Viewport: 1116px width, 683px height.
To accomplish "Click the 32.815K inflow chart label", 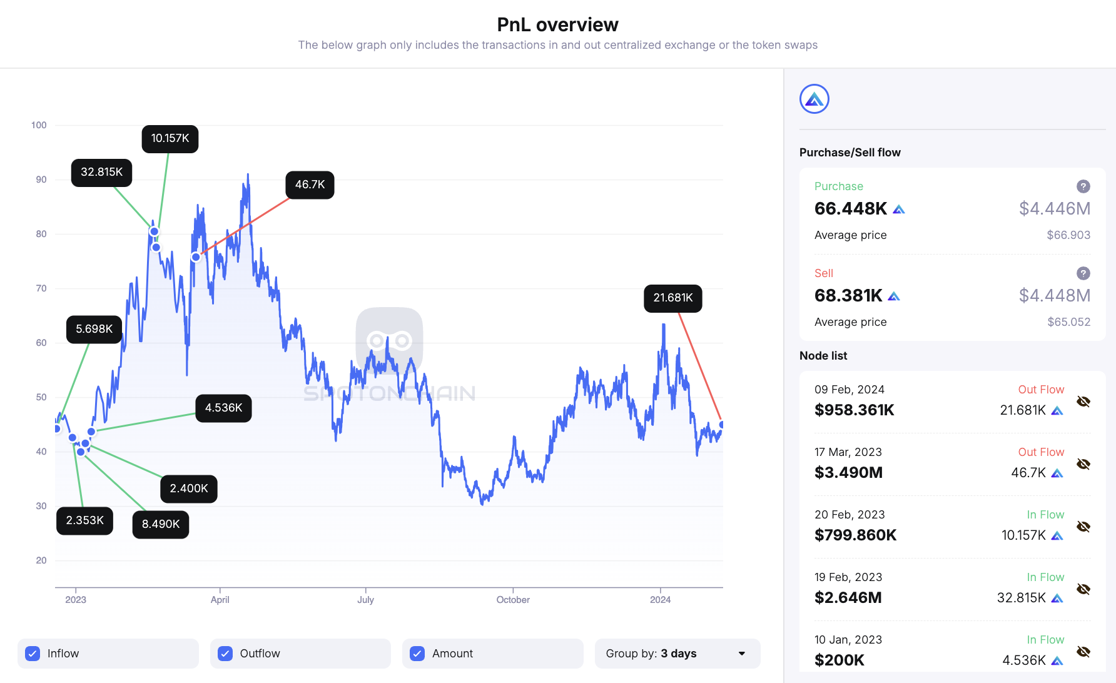I will point(101,173).
